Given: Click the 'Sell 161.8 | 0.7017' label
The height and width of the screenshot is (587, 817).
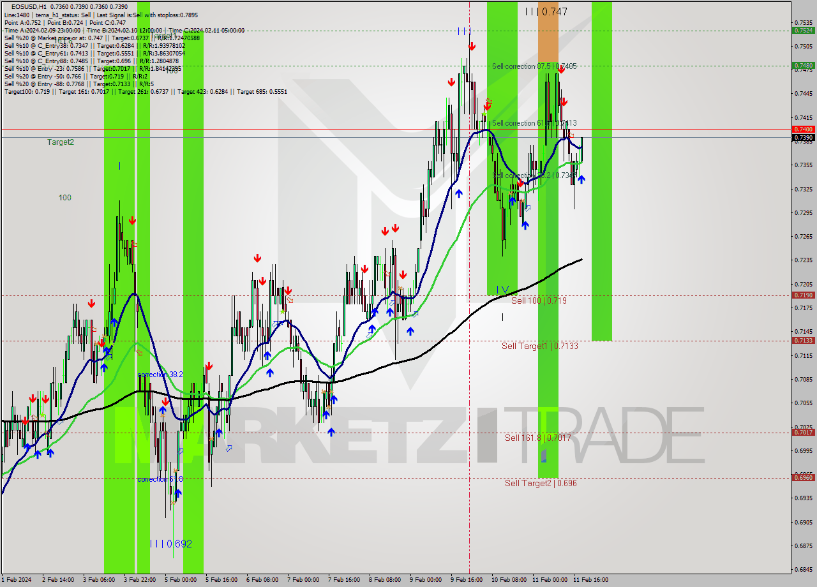Looking at the screenshot, I should [x=538, y=438].
